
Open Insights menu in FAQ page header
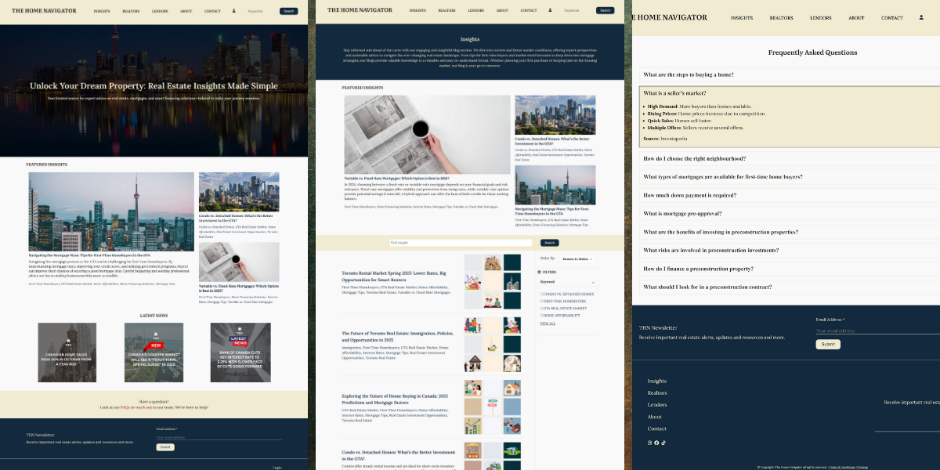pyautogui.click(x=742, y=18)
